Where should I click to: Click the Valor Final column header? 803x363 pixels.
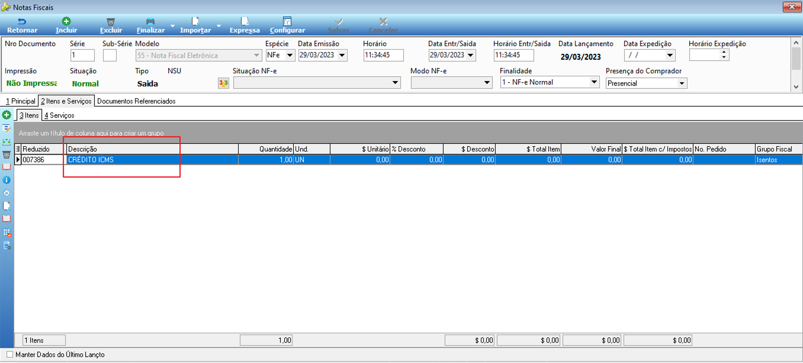592,149
